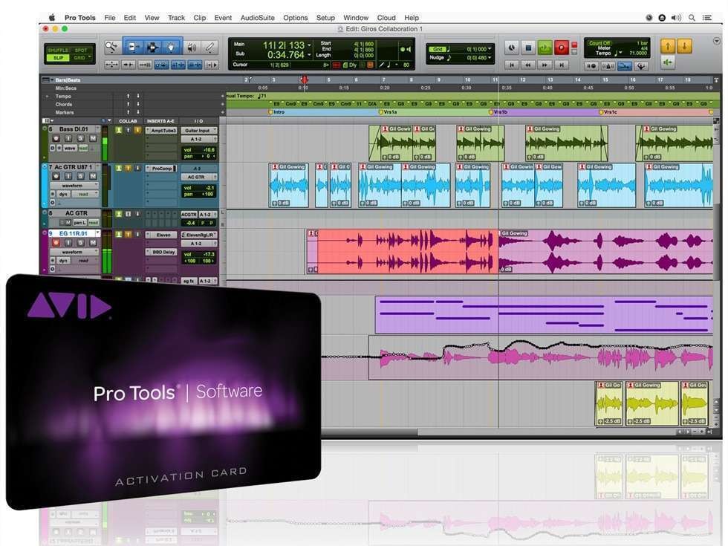Image resolution: width=728 pixels, height=546 pixels.
Task: Select the Pencil tool
Action: [209, 47]
